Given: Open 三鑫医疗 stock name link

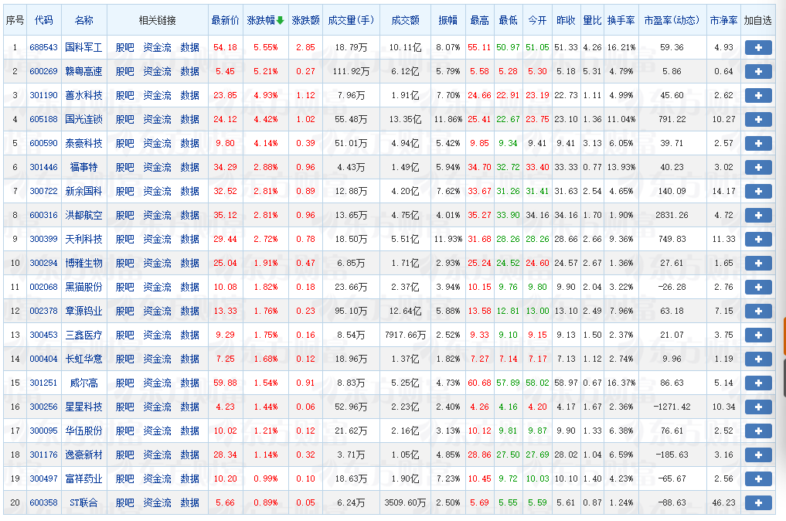Looking at the screenshot, I should pos(83,335).
